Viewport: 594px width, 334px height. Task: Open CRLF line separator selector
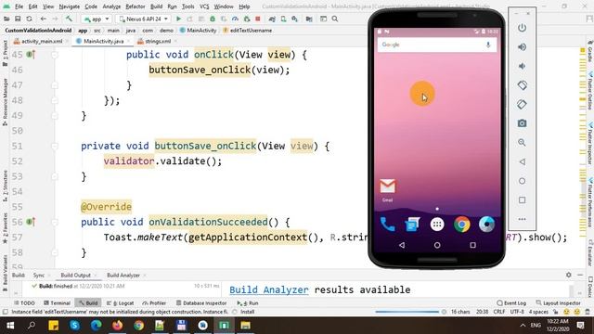pos(499,312)
